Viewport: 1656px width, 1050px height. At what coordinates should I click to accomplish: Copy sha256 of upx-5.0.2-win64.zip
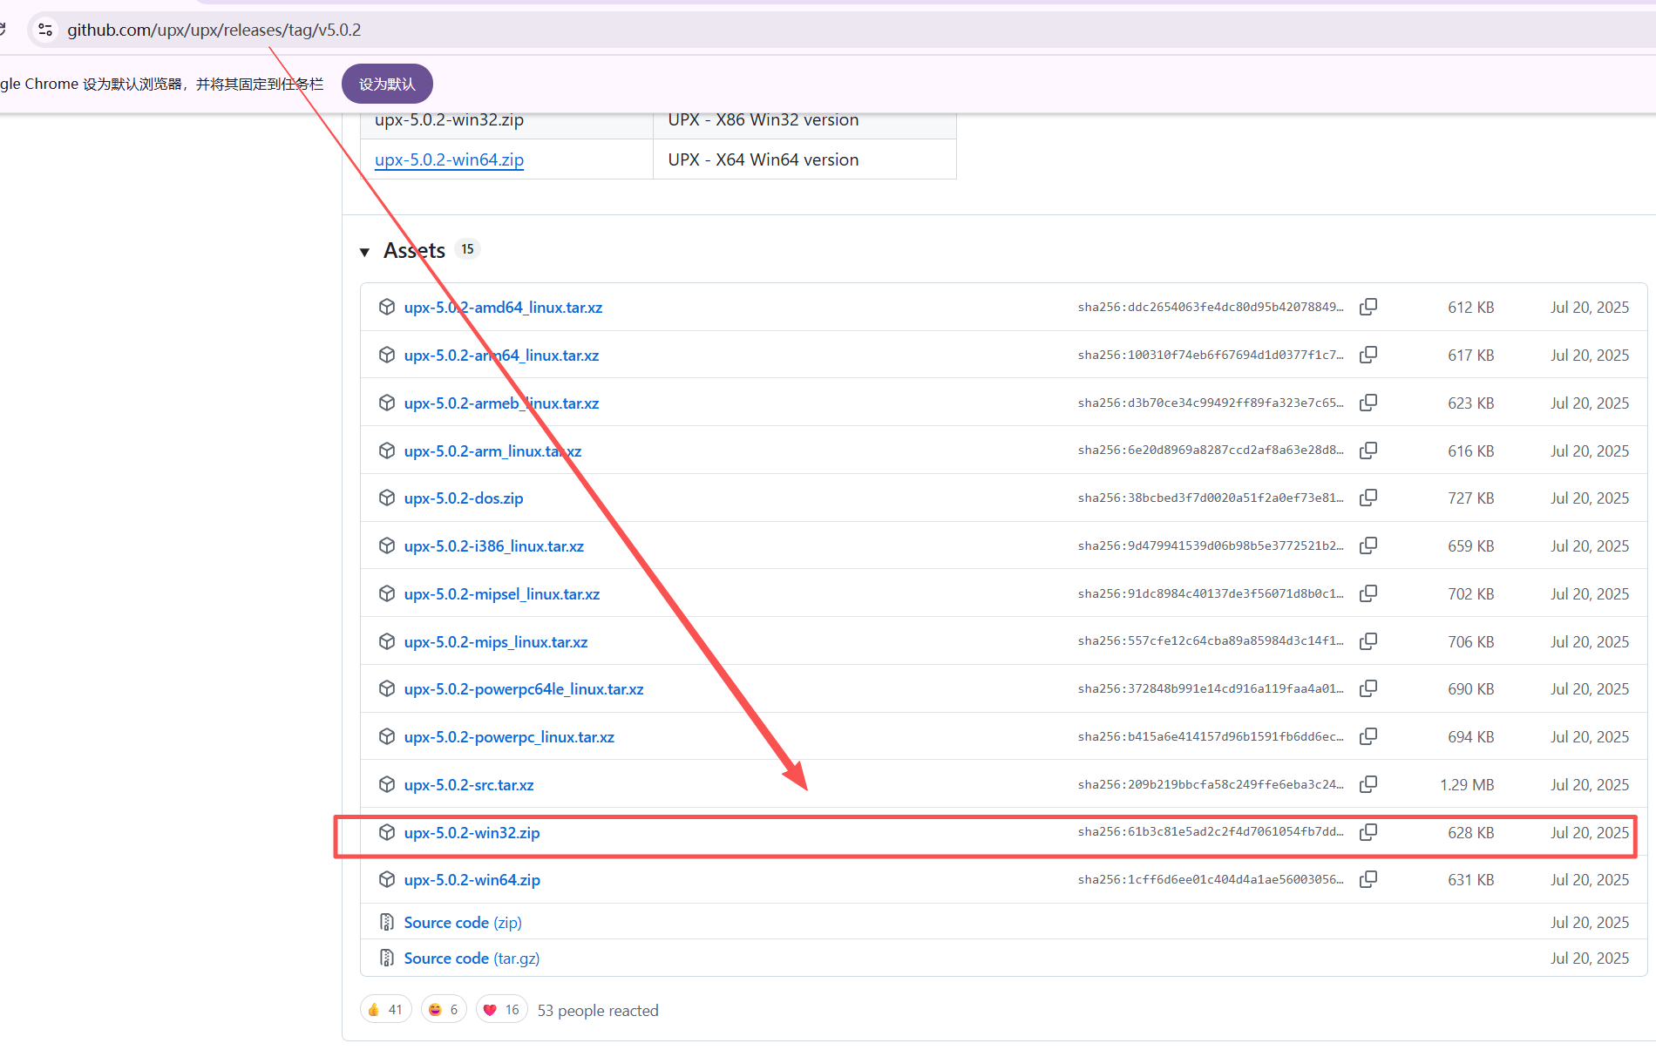click(x=1368, y=879)
